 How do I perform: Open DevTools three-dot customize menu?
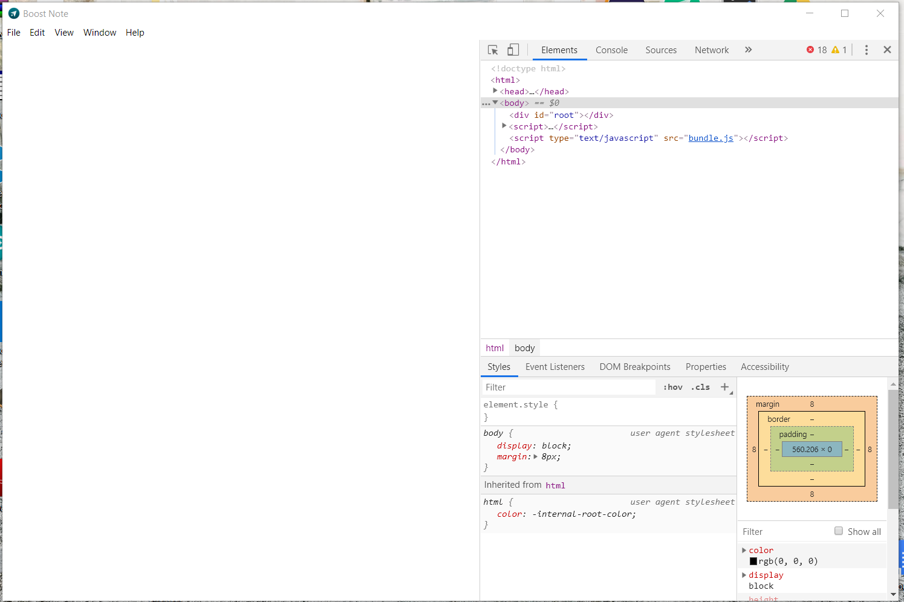(866, 50)
